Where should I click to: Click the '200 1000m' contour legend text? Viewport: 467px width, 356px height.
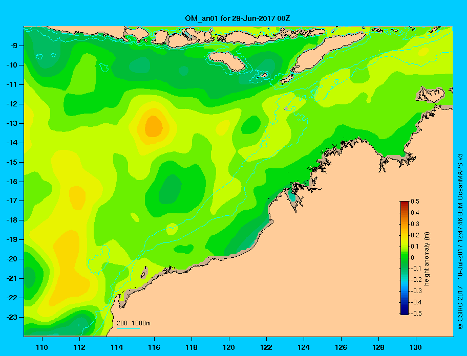click(134, 323)
